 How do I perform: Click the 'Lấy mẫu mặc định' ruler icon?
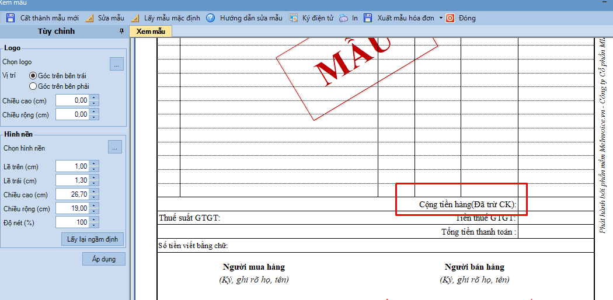(135, 18)
